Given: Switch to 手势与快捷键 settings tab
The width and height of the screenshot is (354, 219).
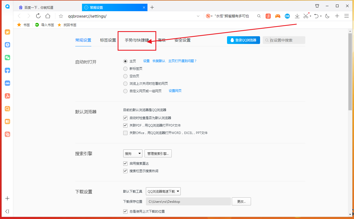Looking at the screenshot, I should pyautogui.click(x=137, y=40).
